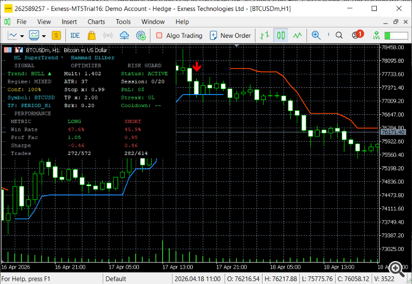
Task: Restore the inner chart window
Action: pos(396,22)
